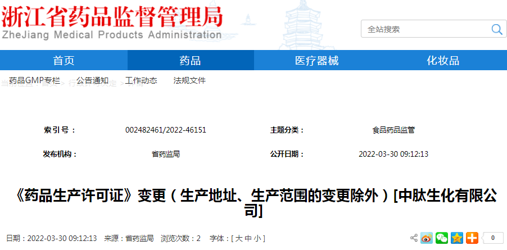507x250 pixels.
Task: Click the 来源：省药监局 source text
Action: [129, 239]
